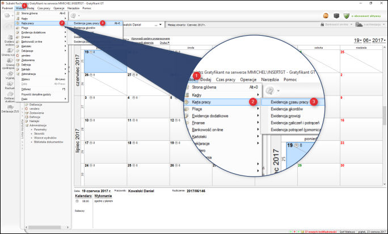The image size is (388, 234).
Task: Open the Czas pracy menu
Action: point(44,8)
